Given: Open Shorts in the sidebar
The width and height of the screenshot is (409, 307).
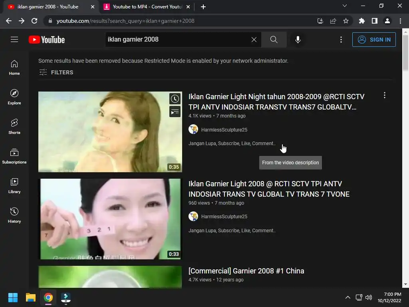Looking at the screenshot, I should pyautogui.click(x=14, y=126).
